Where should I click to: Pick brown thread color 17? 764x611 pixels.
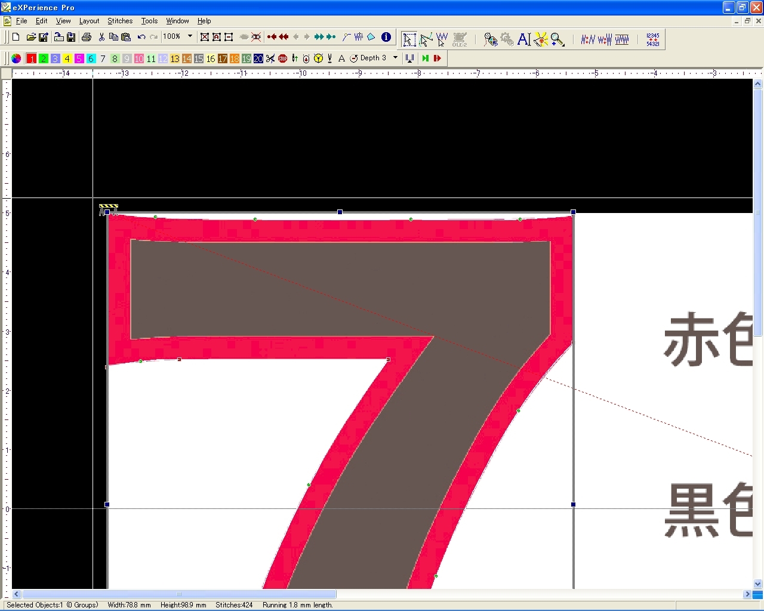tap(223, 58)
